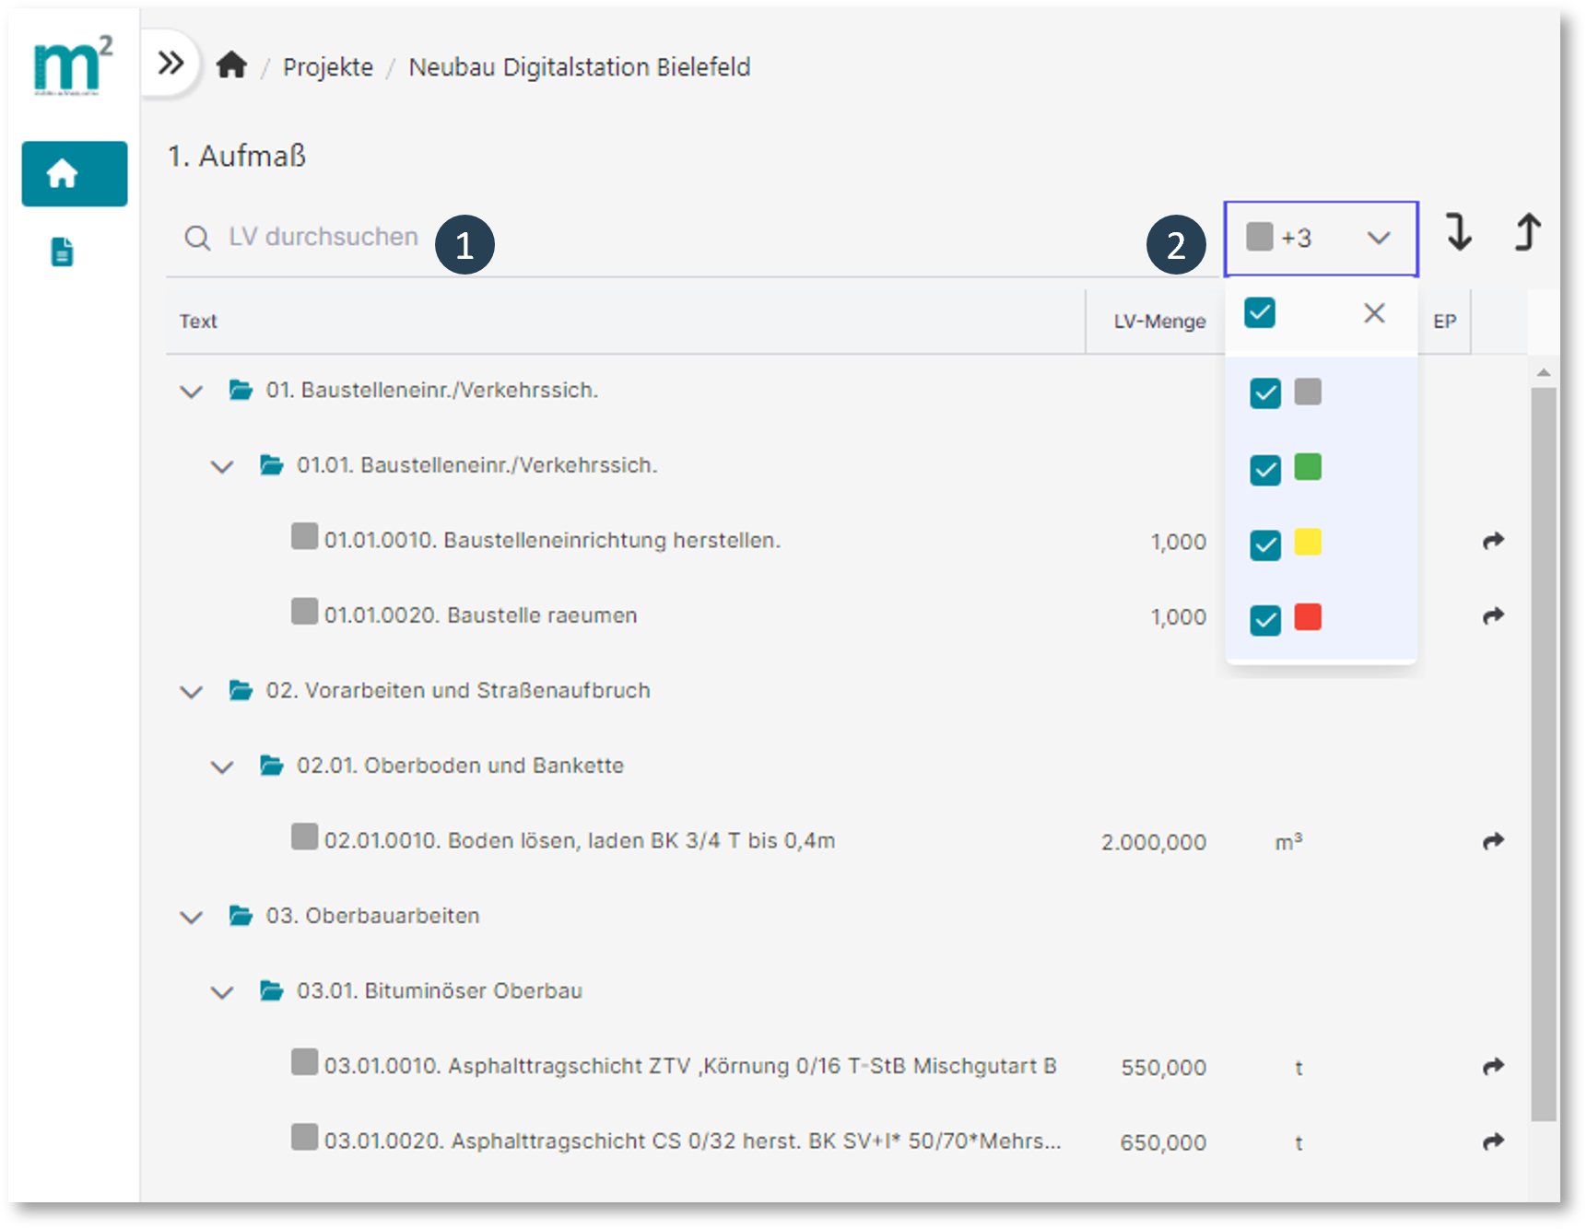Click the up-arrow collapse-all icon
The width and height of the screenshot is (1587, 1229).
pos(1527,232)
